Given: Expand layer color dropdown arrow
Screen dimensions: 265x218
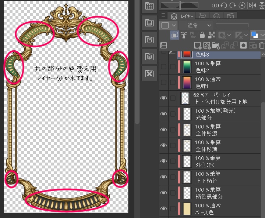Looking at the screenshot, I should click(262, 35).
